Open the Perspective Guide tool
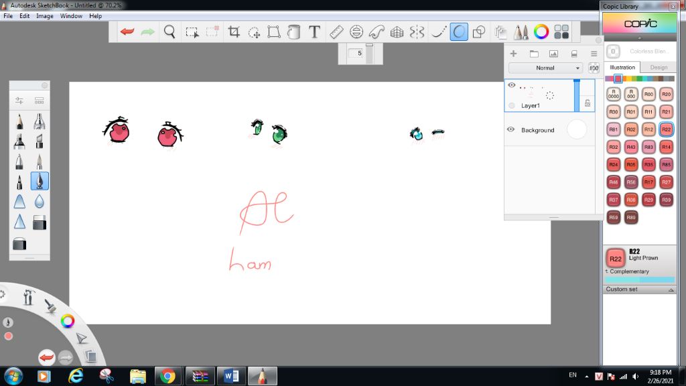 pos(397,31)
